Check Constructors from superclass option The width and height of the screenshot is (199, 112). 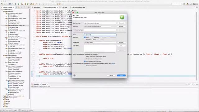[85, 59]
